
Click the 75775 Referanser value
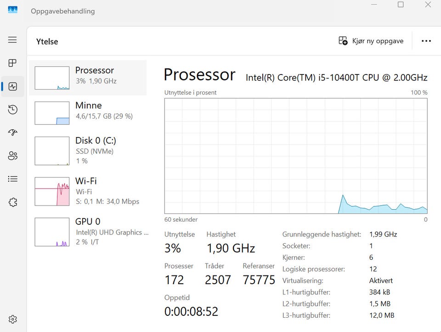[x=259, y=280]
